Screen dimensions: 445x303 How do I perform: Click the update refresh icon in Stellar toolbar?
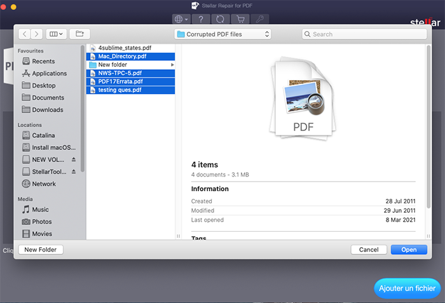point(220,19)
